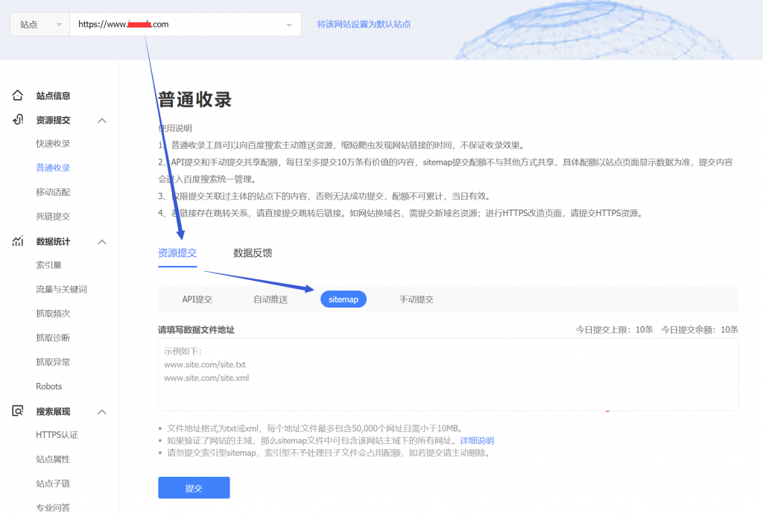Open 抓取异常 sidebar item

[x=53, y=362]
